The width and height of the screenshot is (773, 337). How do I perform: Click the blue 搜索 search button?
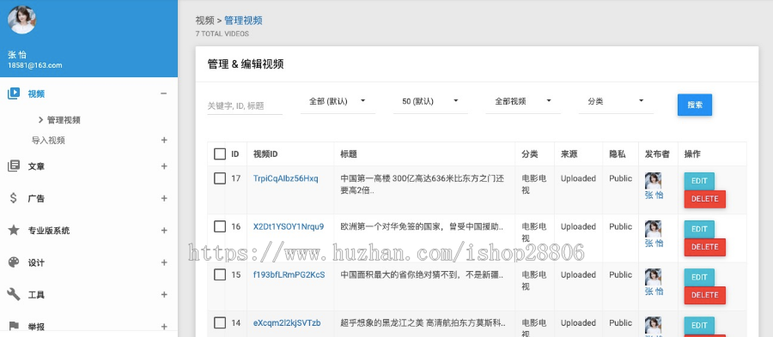(695, 105)
